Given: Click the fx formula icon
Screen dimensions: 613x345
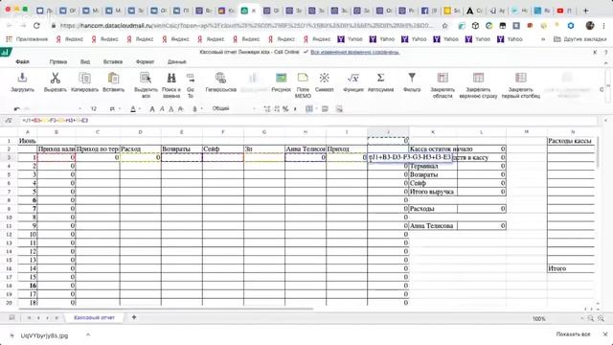Looking at the screenshot, I should [9, 121].
